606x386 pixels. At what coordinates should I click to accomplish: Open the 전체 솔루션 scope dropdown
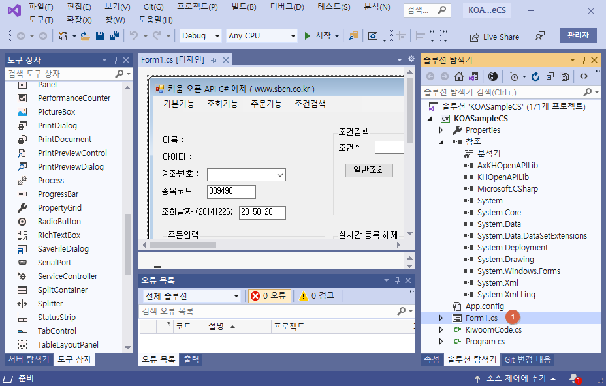pyautogui.click(x=236, y=297)
